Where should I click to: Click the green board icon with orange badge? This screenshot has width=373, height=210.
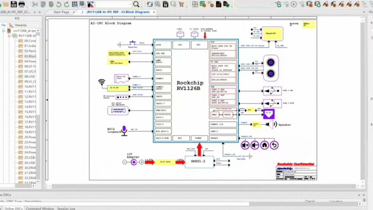coord(203,4)
